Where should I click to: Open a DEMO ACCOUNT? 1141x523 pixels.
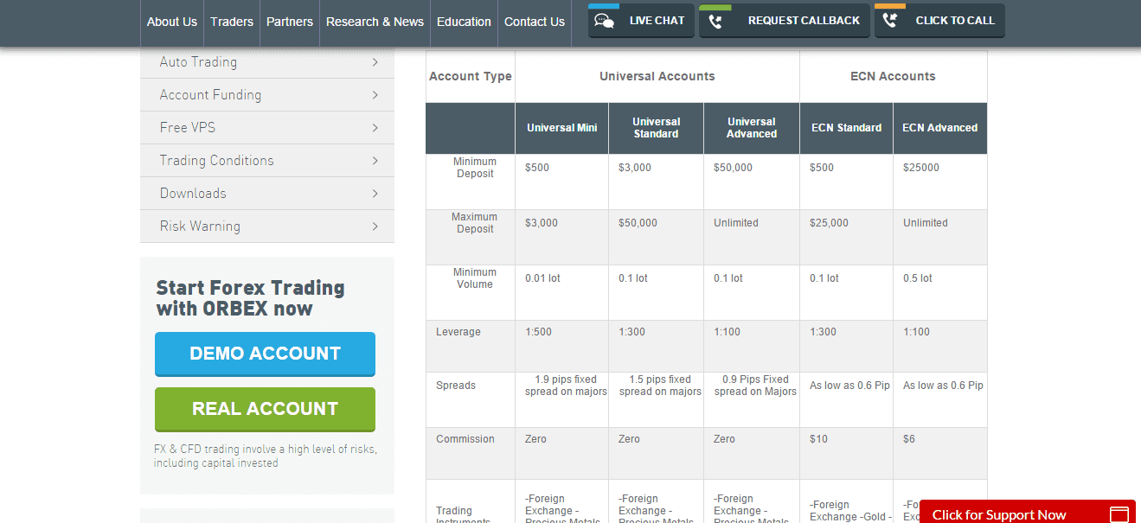265,354
